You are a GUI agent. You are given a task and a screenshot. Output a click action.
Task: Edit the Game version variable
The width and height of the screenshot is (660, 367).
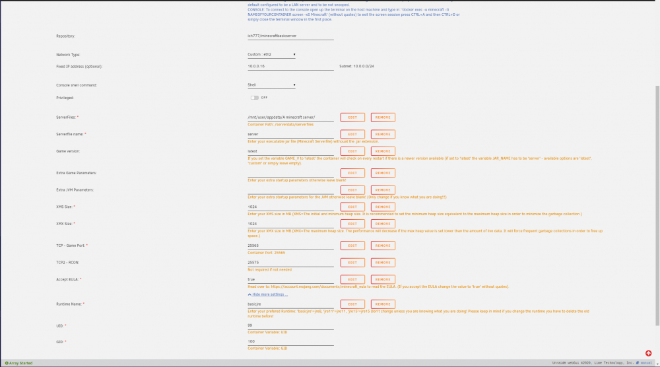coord(352,151)
